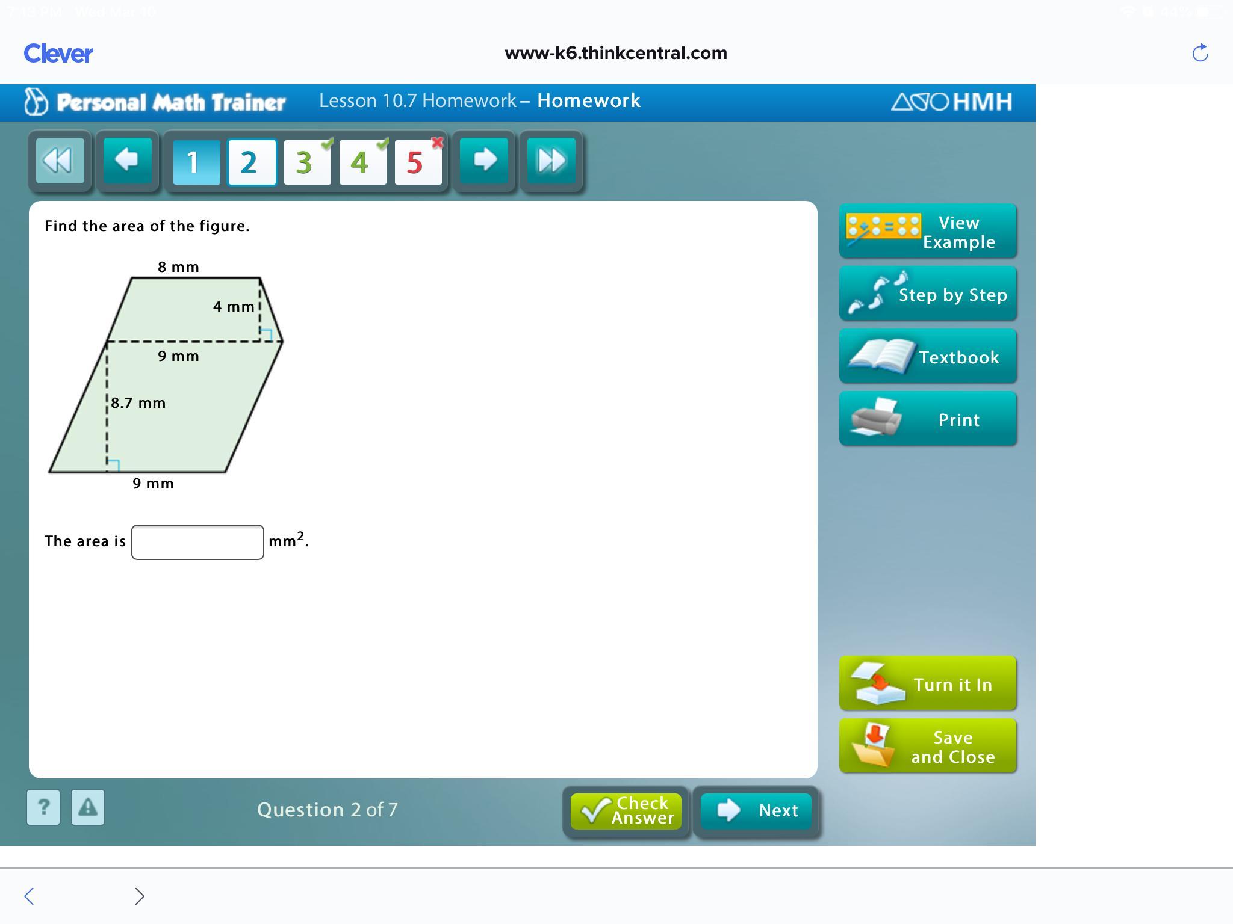This screenshot has width=1233, height=924.
Task: Tap the browser back chevron
Action: tap(29, 896)
